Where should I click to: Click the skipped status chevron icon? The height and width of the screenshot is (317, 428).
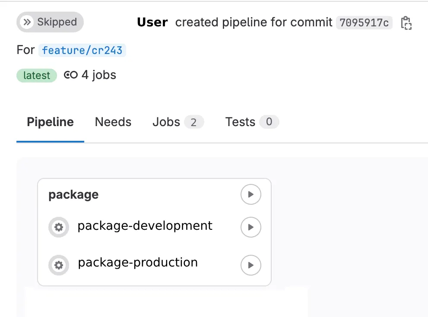pyautogui.click(x=27, y=22)
